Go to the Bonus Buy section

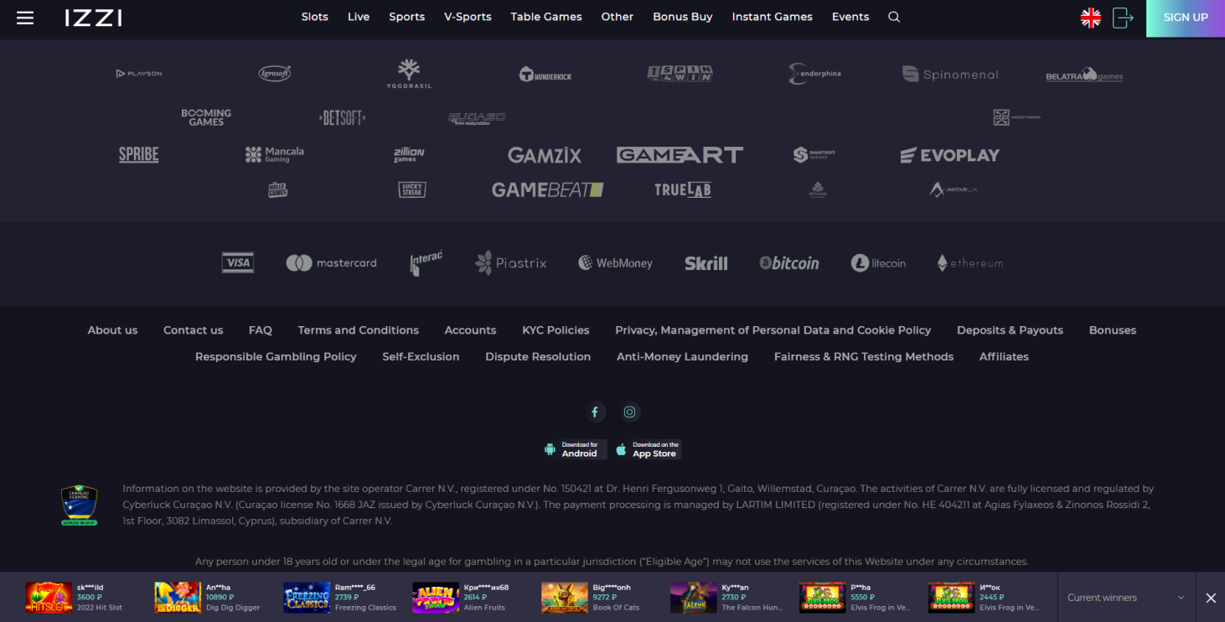pos(682,17)
